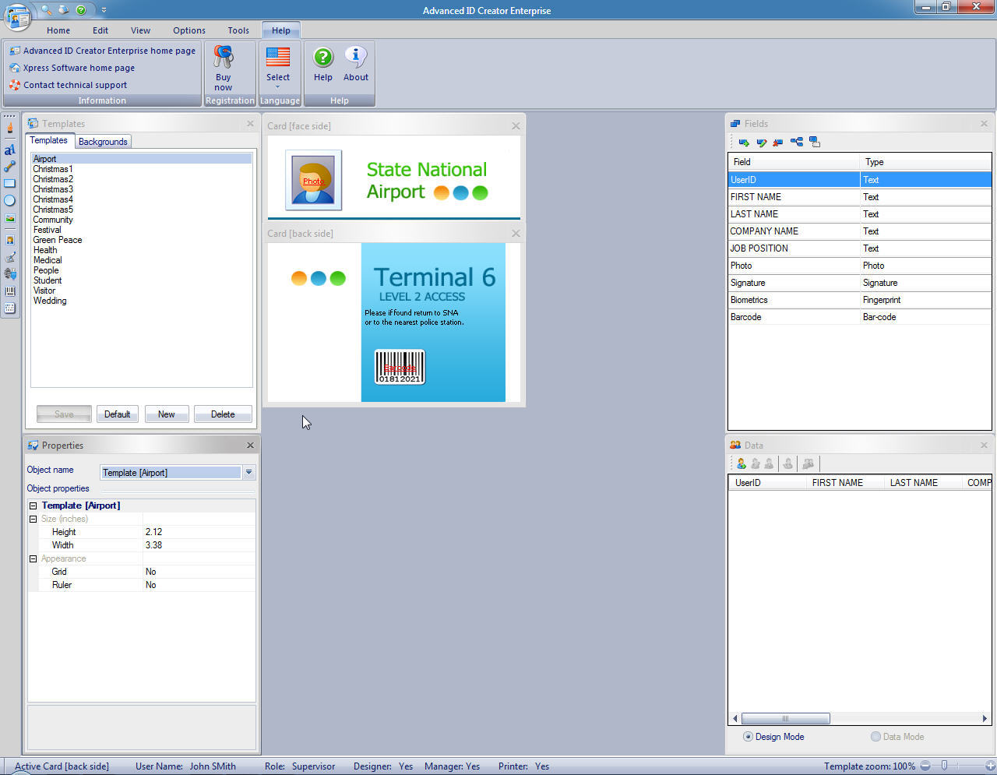
Task: Click the Delete field red X icon
Action: click(x=778, y=143)
